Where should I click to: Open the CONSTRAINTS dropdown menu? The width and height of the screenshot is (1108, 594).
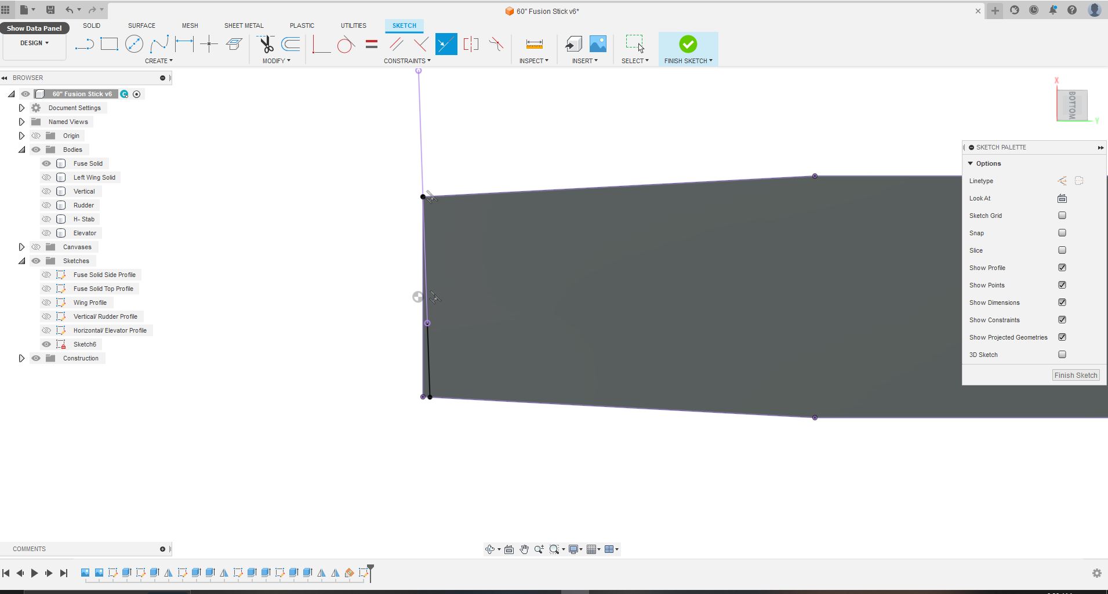(407, 61)
